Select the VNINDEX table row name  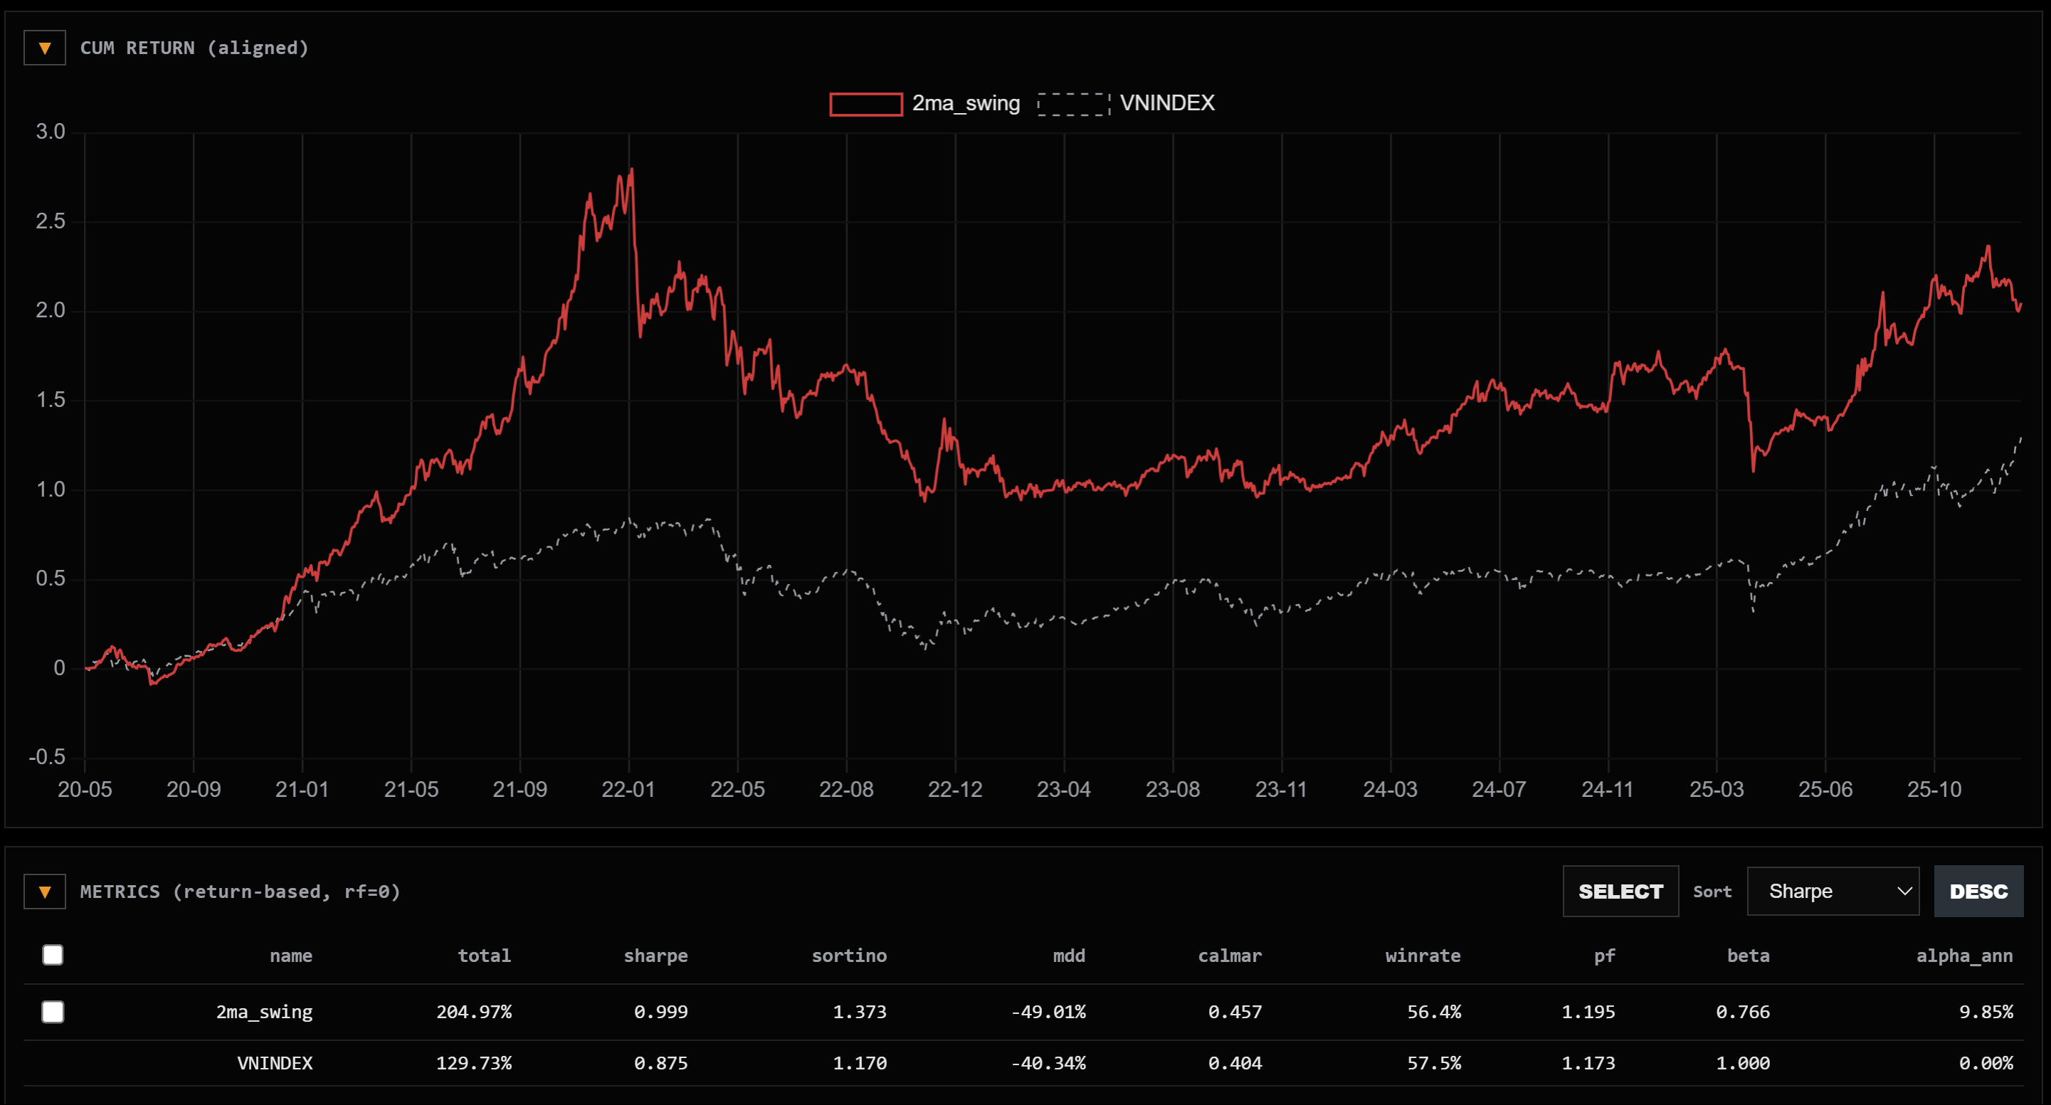(275, 1063)
